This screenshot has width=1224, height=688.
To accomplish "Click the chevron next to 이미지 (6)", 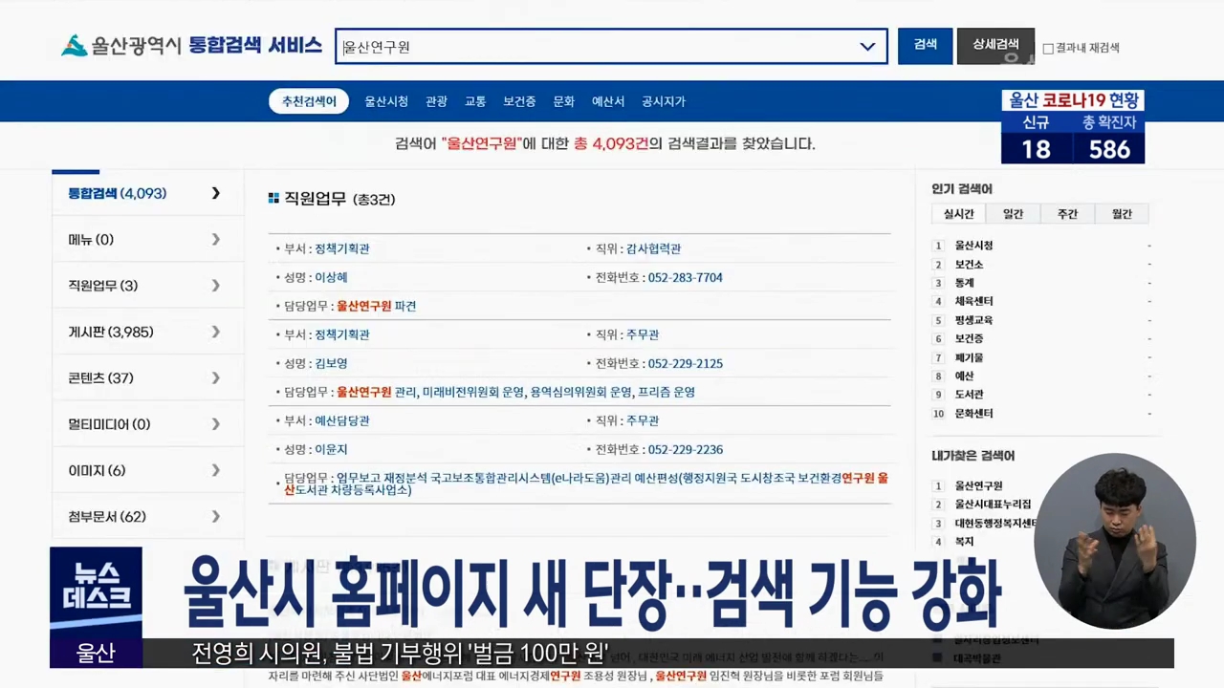I will coord(216,470).
